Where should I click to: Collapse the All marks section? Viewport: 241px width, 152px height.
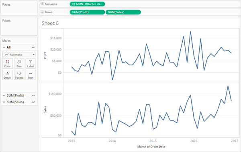4,47
